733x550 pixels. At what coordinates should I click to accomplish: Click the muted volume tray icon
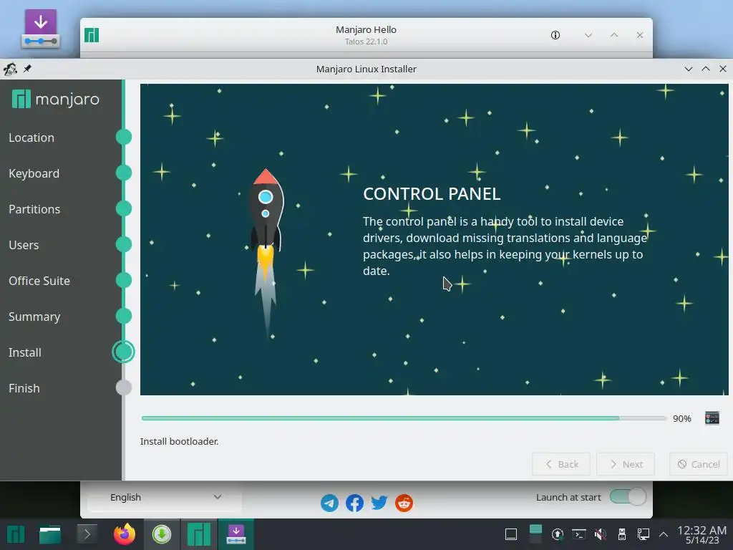pos(601,534)
